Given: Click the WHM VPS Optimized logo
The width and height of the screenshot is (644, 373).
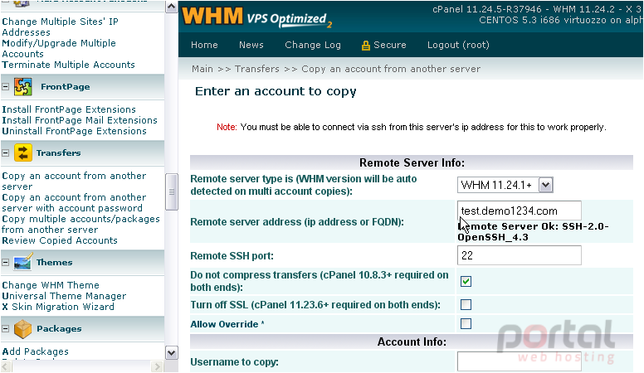Looking at the screenshot, I should pos(256,17).
